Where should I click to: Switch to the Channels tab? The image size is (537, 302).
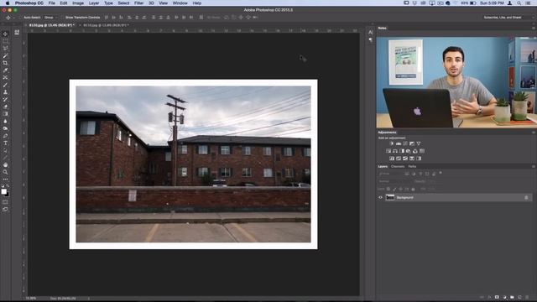tap(398, 166)
